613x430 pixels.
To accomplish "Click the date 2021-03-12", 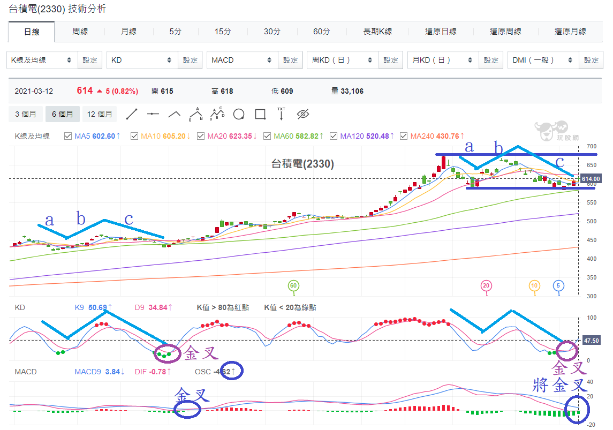I will click(x=34, y=91).
